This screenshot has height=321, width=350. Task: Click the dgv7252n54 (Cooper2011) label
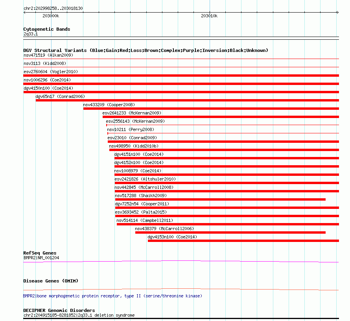pyautogui.click(x=142, y=204)
